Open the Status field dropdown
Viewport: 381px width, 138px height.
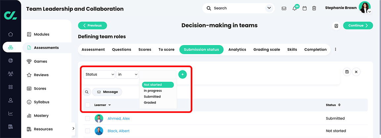pyautogui.click(x=99, y=75)
